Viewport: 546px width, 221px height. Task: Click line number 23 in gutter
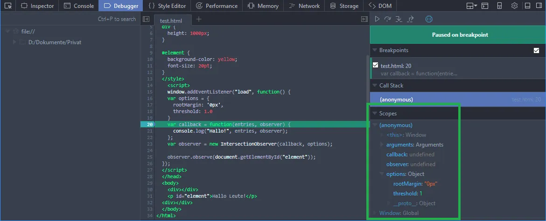[x=150, y=144]
